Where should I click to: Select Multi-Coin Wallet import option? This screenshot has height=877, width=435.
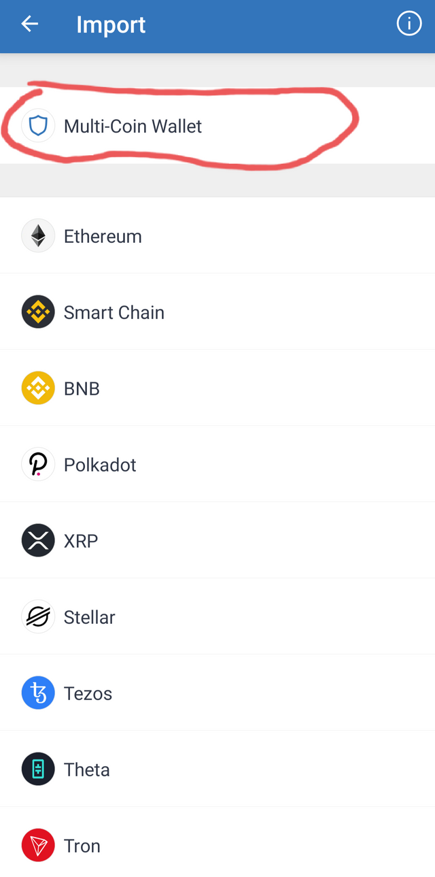217,126
